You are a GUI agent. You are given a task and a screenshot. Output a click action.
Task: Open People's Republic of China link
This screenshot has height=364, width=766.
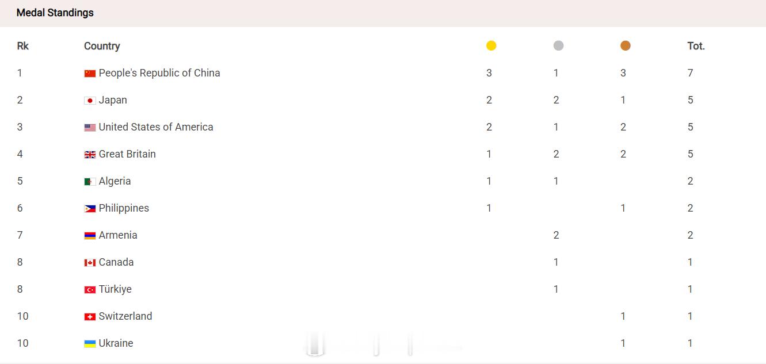tap(159, 73)
